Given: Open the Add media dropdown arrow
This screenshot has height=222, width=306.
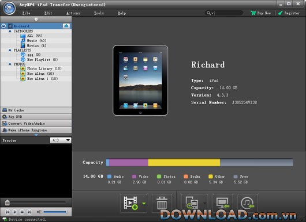Looking at the screenshot, I should pyautogui.click(x=144, y=204).
